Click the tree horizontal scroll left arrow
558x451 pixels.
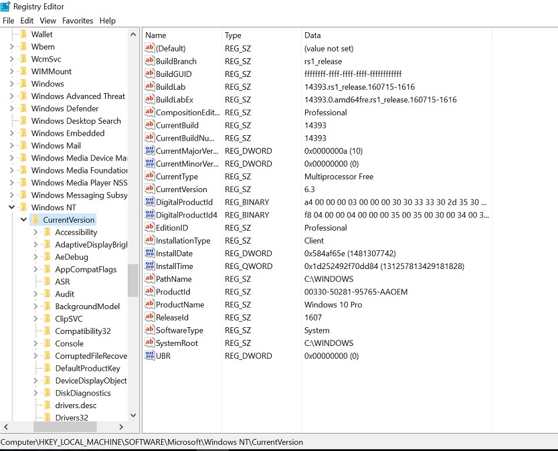coord(6,427)
